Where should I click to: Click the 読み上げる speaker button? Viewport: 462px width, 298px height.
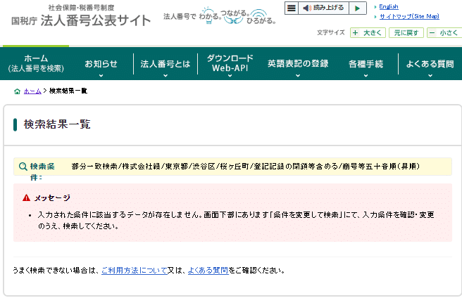(x=323, y=8)
